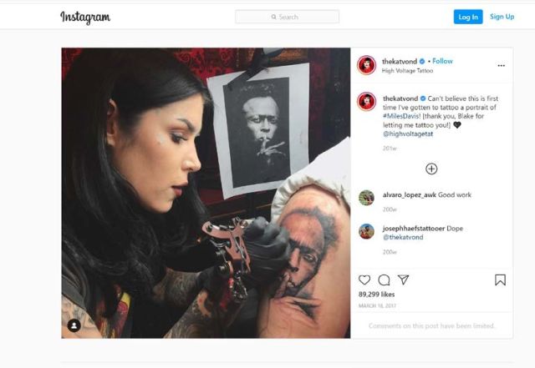This screenshot has height=368, width=535.
Task: Go to Instagram home via the logo
Action: [85, 17]
